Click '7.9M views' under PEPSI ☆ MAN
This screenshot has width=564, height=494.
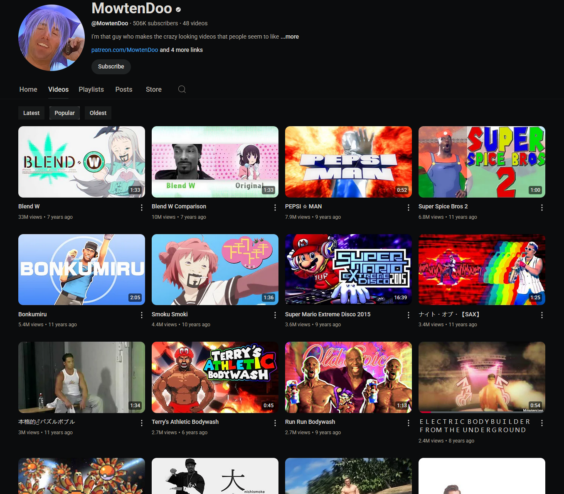[x=298, y=217]
